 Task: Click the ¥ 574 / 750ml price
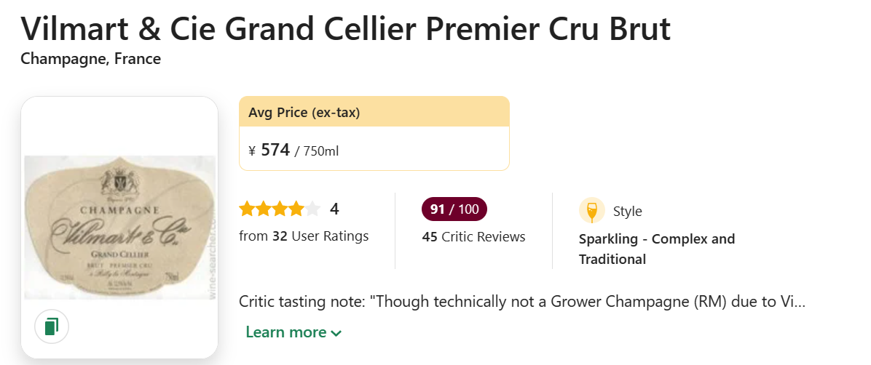click(293, 151)
